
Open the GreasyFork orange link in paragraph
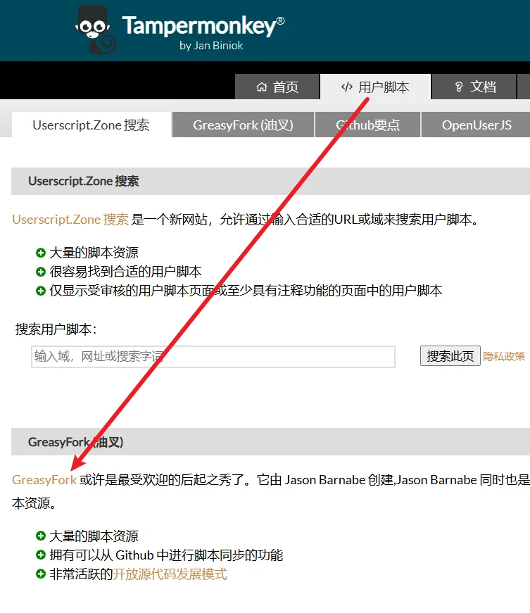coord(44,480)
